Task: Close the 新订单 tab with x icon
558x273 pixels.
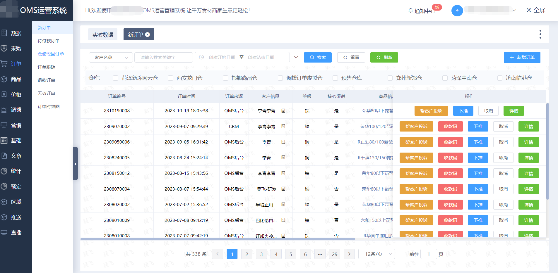Action: coord(148,34)
